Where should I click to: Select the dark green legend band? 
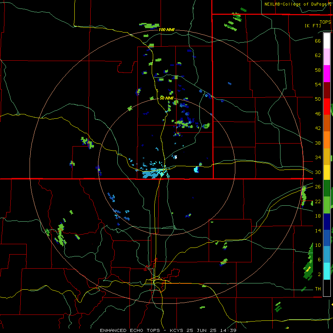[x=327, y=188]
